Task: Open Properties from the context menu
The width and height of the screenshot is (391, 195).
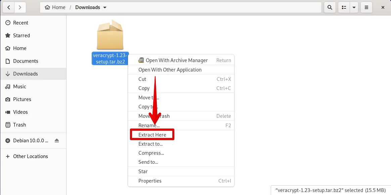Action: [x=181, y=181]
